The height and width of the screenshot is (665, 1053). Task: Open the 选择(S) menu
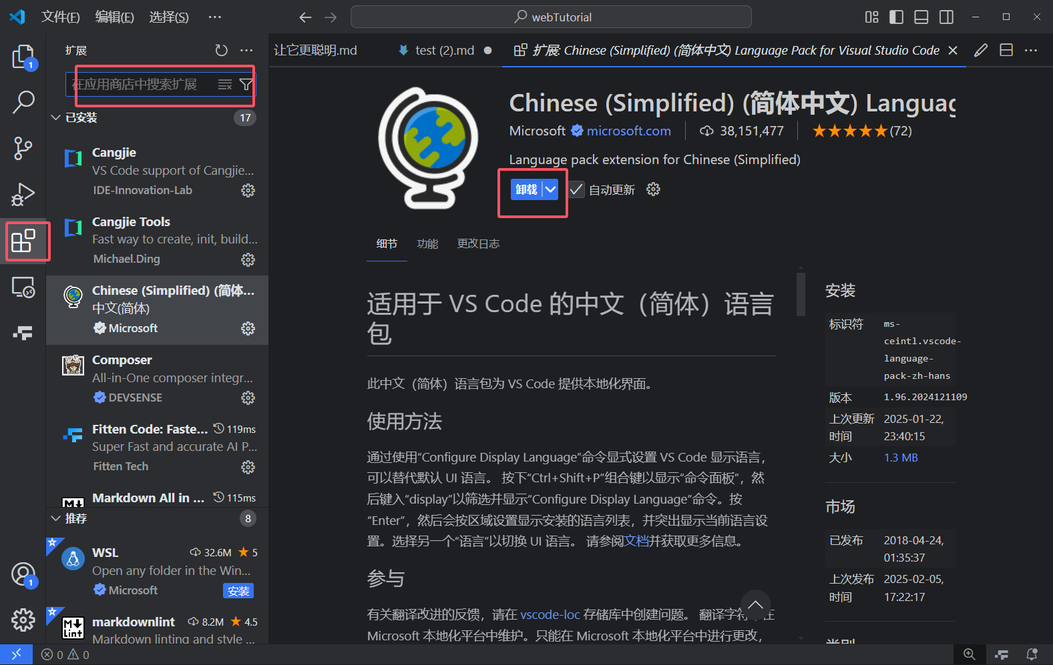tap(169, 17)
